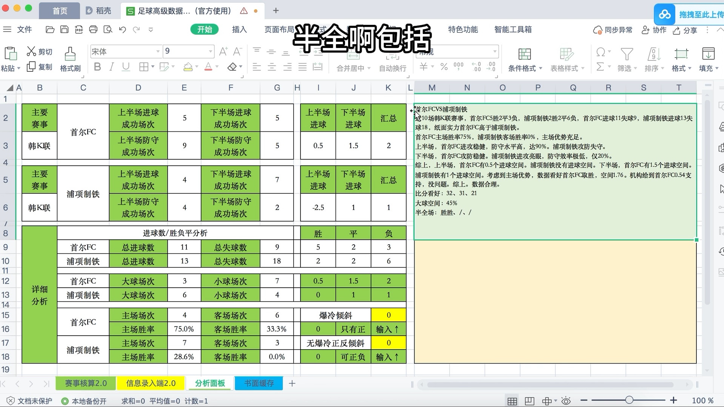Select the 书面缓存 sheet tab
The height and width of the screenshot is (407, 724).
coord(259,383)
